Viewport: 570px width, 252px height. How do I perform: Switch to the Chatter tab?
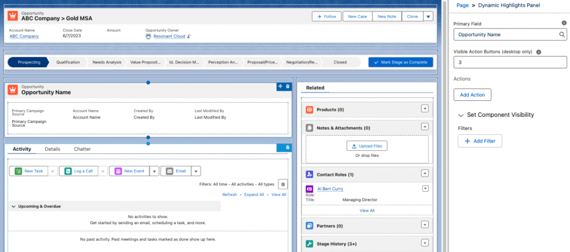(x=82, y=149)
